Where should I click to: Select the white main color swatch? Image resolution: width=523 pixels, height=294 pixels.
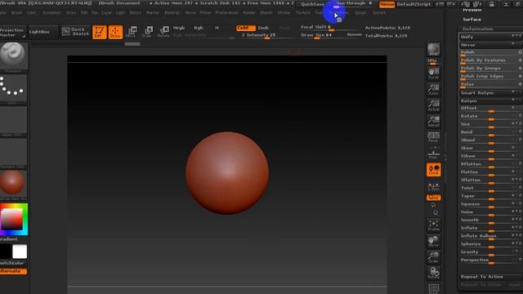click(20, 252)
